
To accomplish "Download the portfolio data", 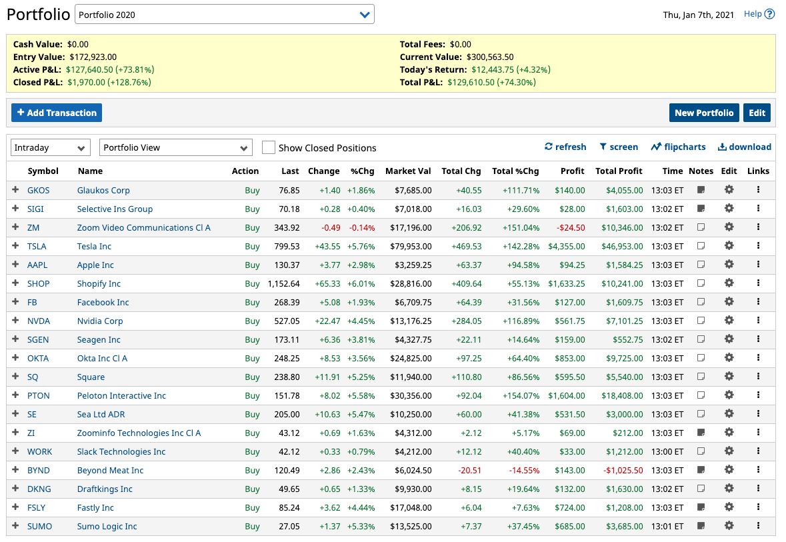I will click(745, 147).
